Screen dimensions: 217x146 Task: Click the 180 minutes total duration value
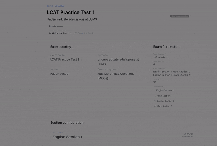tap(160, 57)
